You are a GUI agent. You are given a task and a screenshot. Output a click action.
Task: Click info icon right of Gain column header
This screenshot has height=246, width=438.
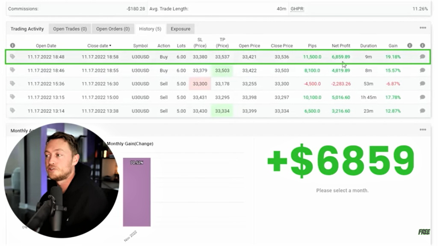point(410,46)
